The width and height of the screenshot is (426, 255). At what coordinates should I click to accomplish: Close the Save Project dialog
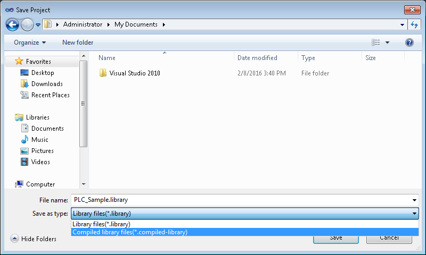(x=412, y=10)
